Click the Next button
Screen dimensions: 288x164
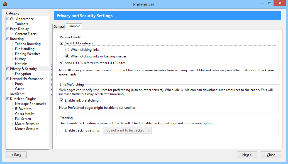[247, 155]
